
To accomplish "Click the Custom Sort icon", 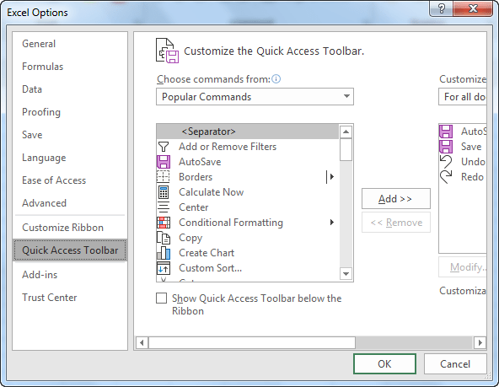I will [x=164, y=268].
